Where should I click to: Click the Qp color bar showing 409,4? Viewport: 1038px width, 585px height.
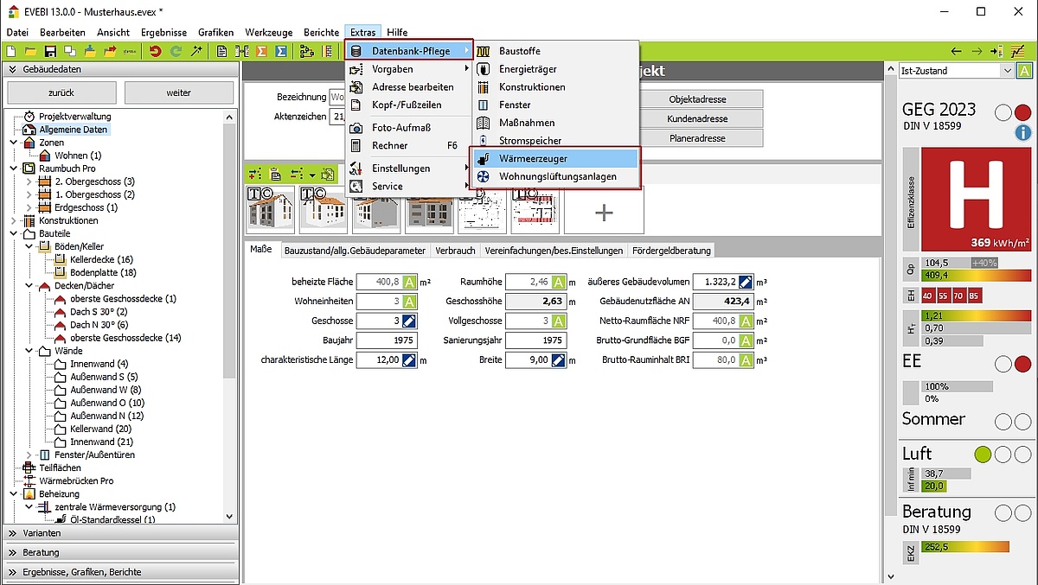coord(977,275)
